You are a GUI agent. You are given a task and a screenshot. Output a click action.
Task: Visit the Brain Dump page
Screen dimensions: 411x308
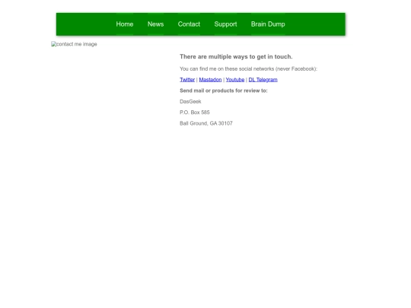click(x=268, y=24)
